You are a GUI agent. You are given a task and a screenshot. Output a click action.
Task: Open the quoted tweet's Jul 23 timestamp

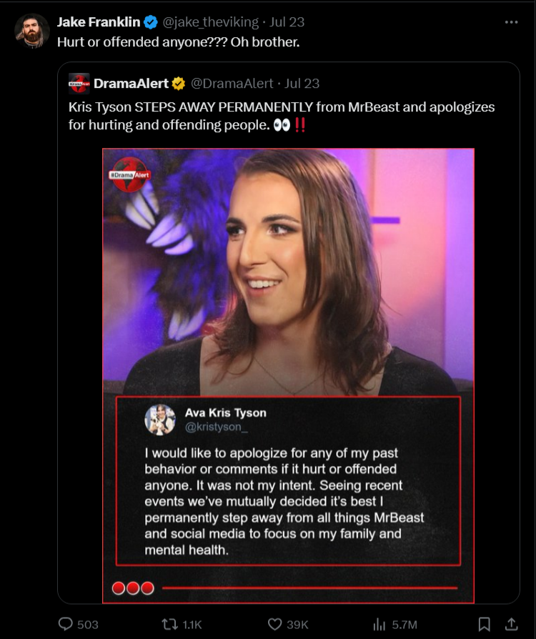pos(302,84)
